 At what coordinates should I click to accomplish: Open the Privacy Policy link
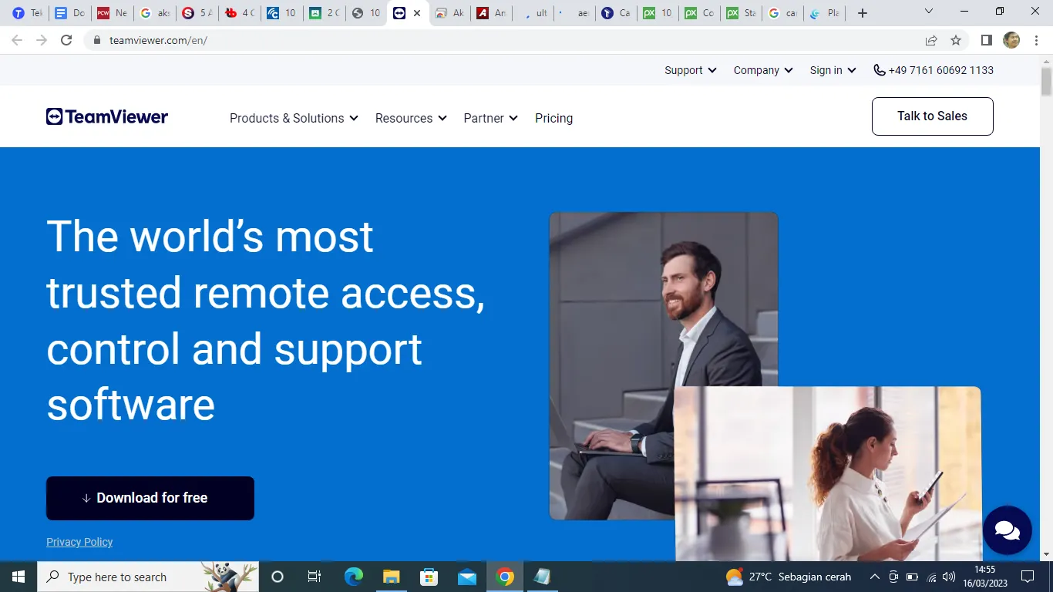pyautogui.click(x=79, y=542)
